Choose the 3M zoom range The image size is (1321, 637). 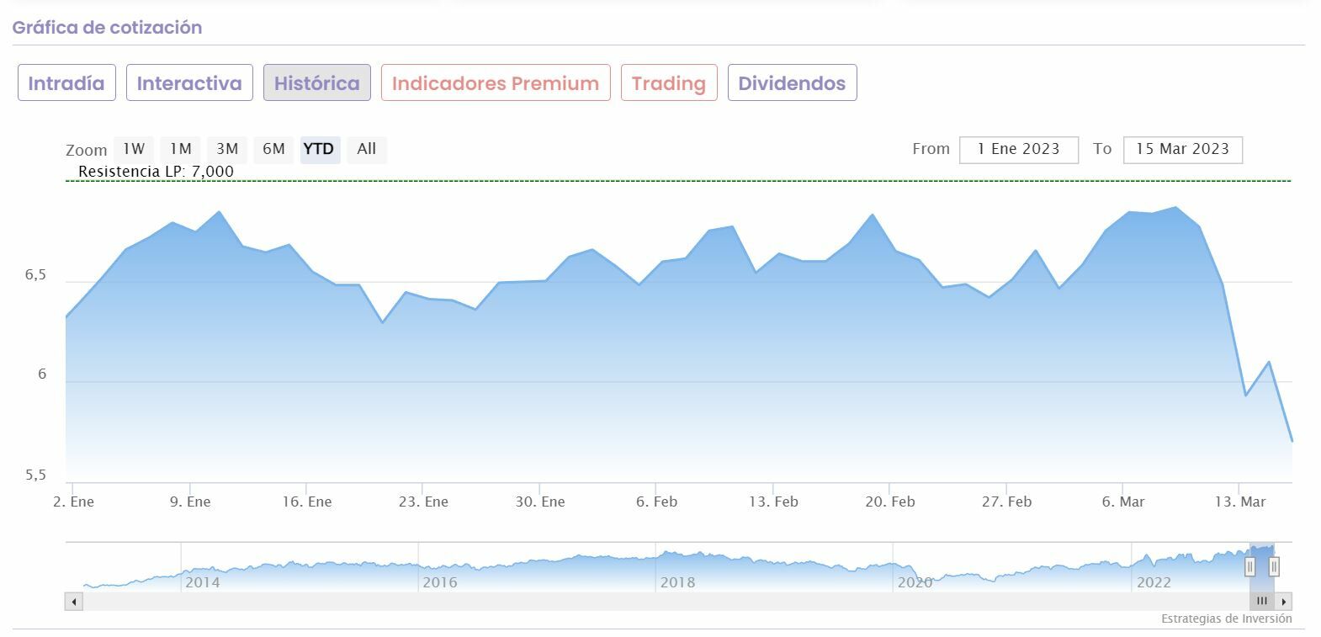coord(227,149)
